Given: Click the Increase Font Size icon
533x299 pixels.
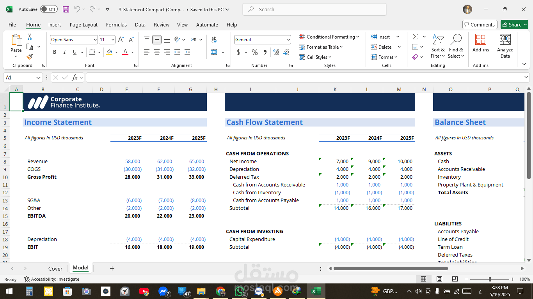Looking at the screenshot, I should 121,40.
